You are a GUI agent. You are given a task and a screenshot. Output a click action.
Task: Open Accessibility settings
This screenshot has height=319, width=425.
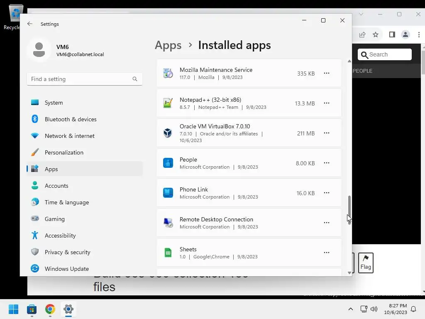(x=85, y=236)
